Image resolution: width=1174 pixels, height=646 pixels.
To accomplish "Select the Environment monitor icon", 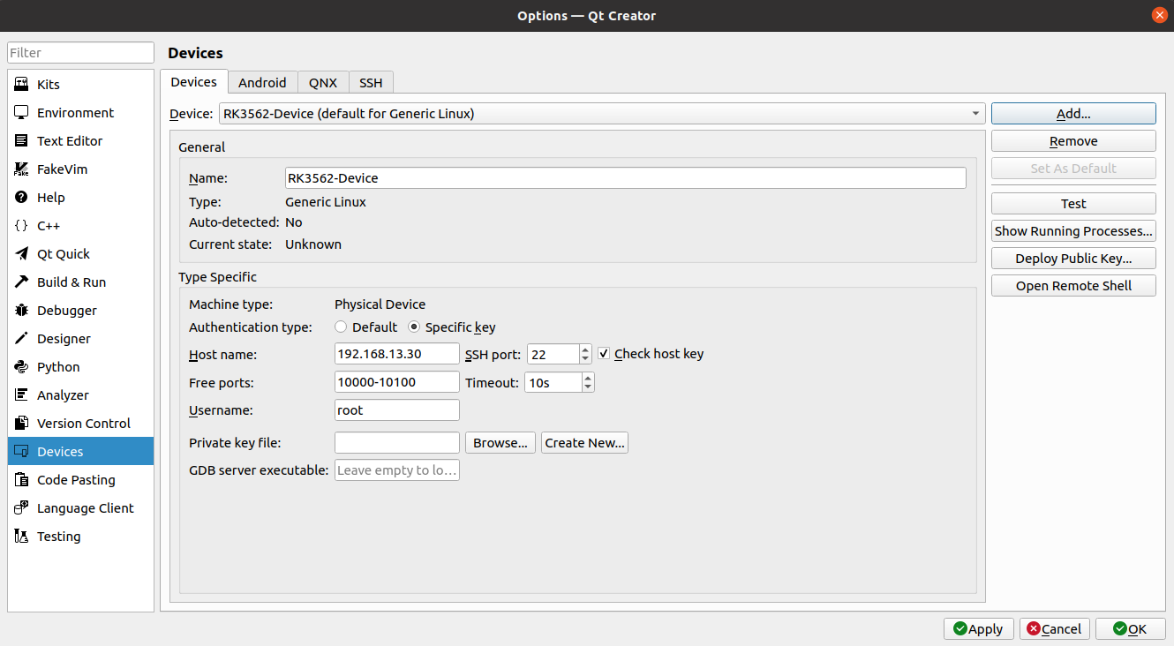I will (x=21, y=113).
